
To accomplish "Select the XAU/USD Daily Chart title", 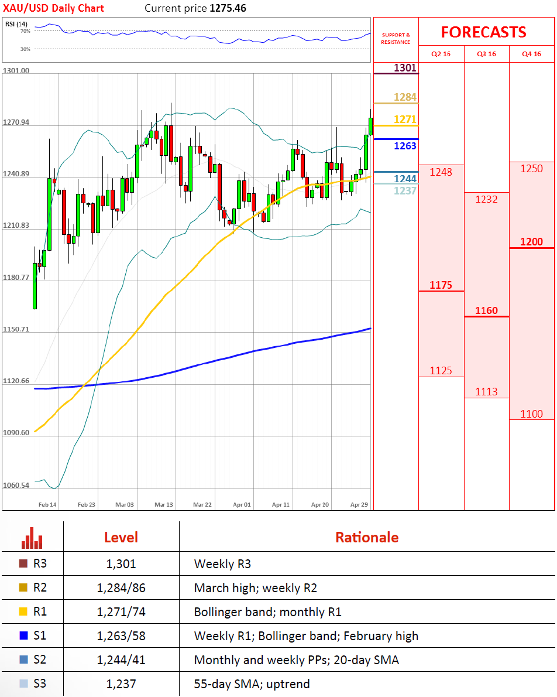I will (53, 8).
